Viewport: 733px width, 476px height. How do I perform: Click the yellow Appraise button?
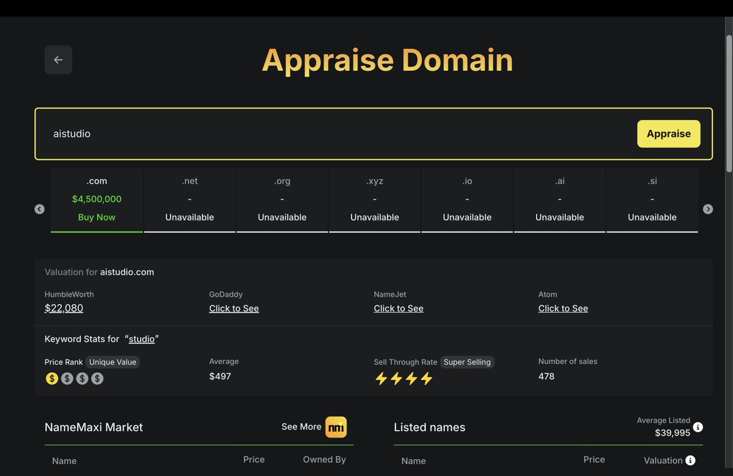point(668,134)
